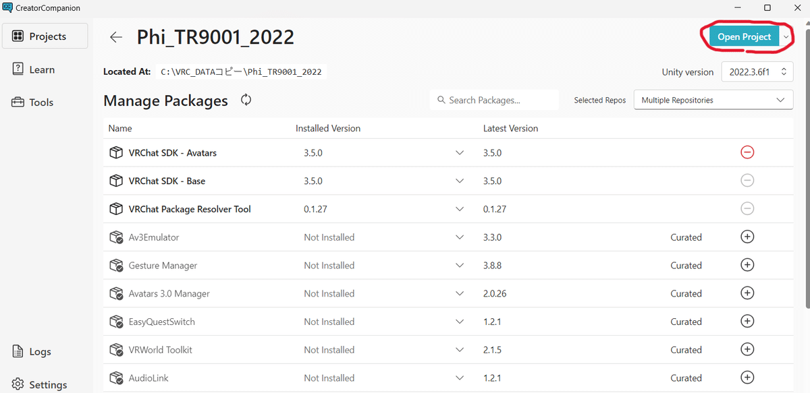Open version dropdown for VRChat Package Resolver Tool
The image size is (810, 393).
[x=460, y=210]
